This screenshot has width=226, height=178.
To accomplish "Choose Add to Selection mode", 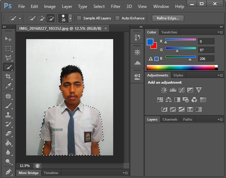I will 41,18.
